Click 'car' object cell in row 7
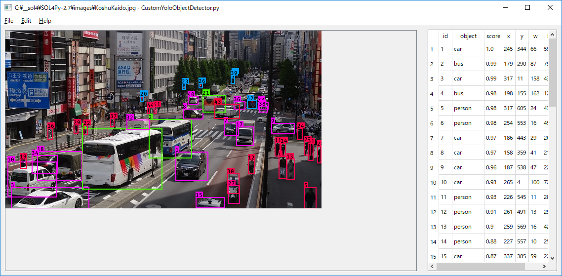 coord(468,138)
